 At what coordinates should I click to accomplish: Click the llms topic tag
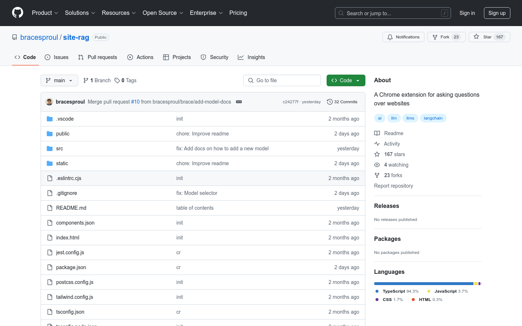pyautogui.click(x=410, y=118)
